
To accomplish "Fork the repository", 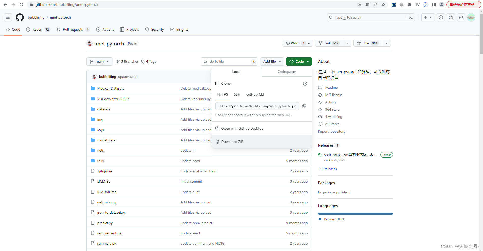I will (x=329, y=43).
